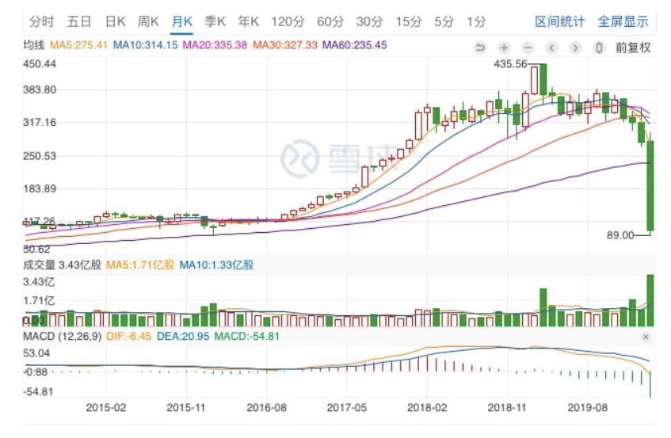Click the MA60:235.45 legend label
This screenshot has width=671, height=438.
(x=355, y=45)
